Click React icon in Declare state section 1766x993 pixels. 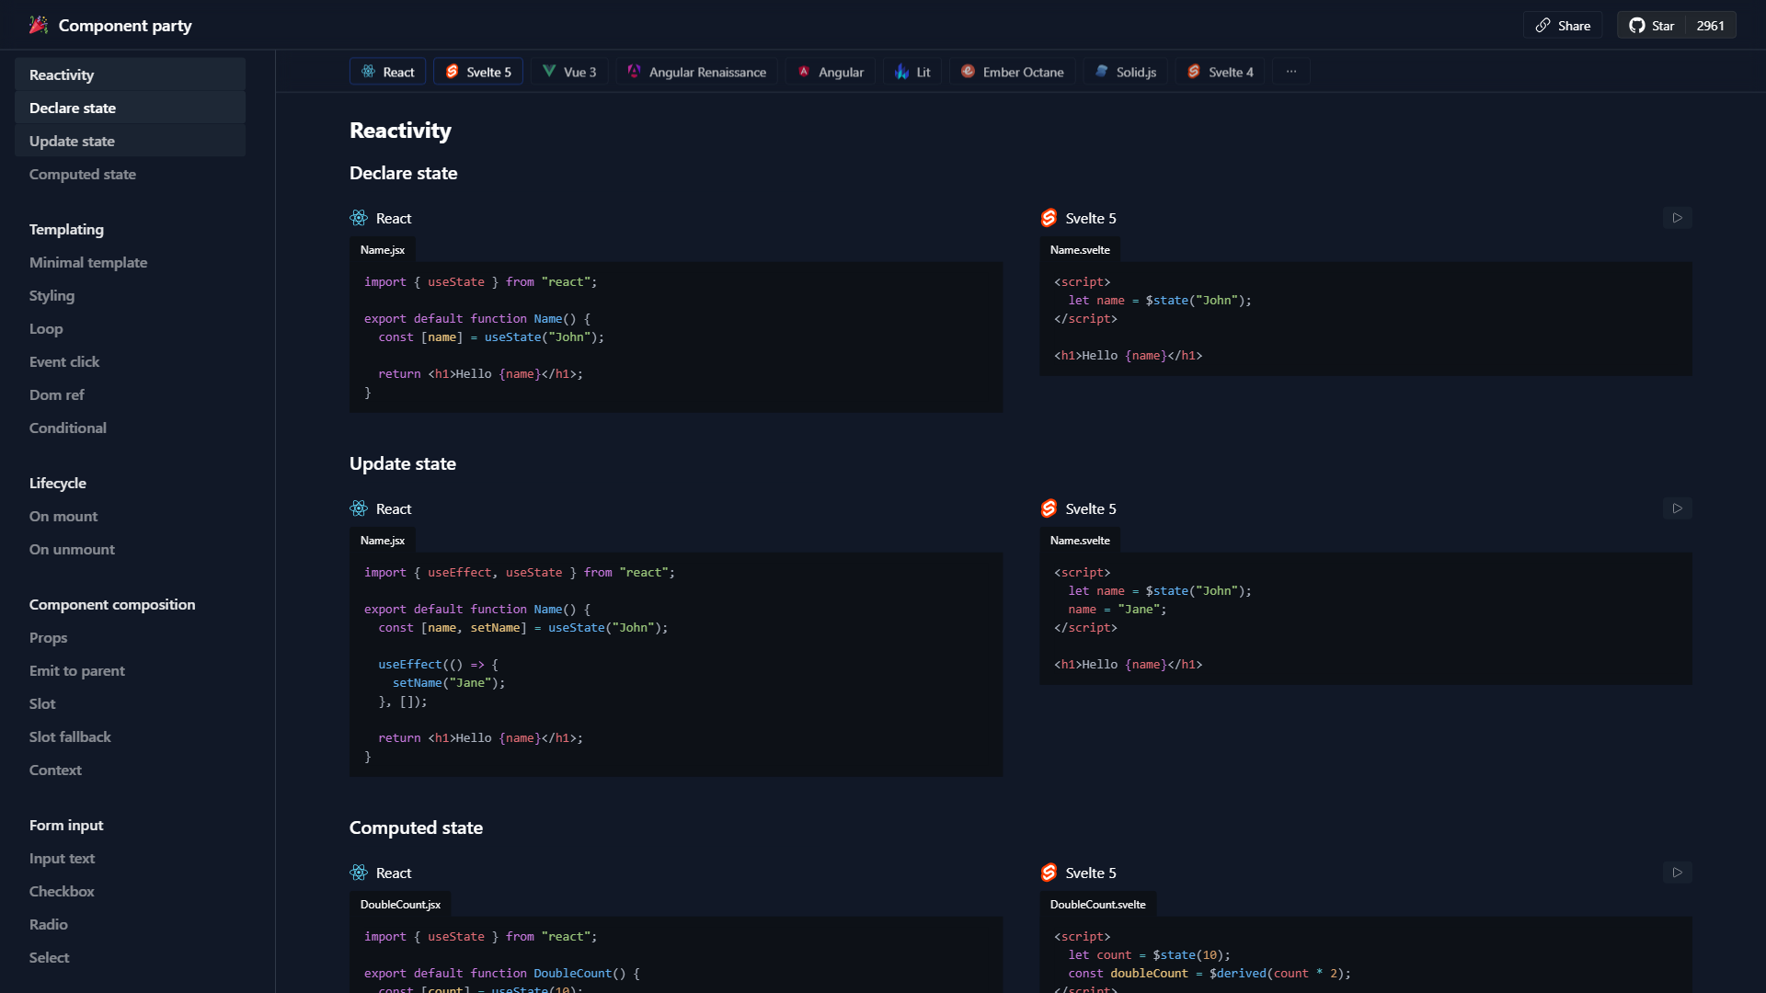[x=359, y=218]
